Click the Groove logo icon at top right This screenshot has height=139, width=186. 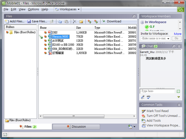pyautogui.click(x=180, y=10)
